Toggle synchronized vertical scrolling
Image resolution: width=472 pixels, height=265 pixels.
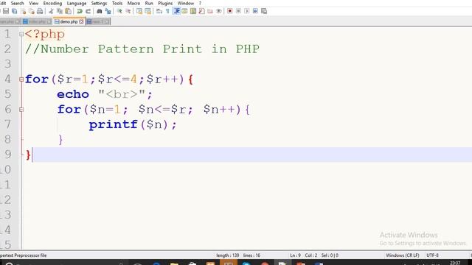(x=139, y=11)
